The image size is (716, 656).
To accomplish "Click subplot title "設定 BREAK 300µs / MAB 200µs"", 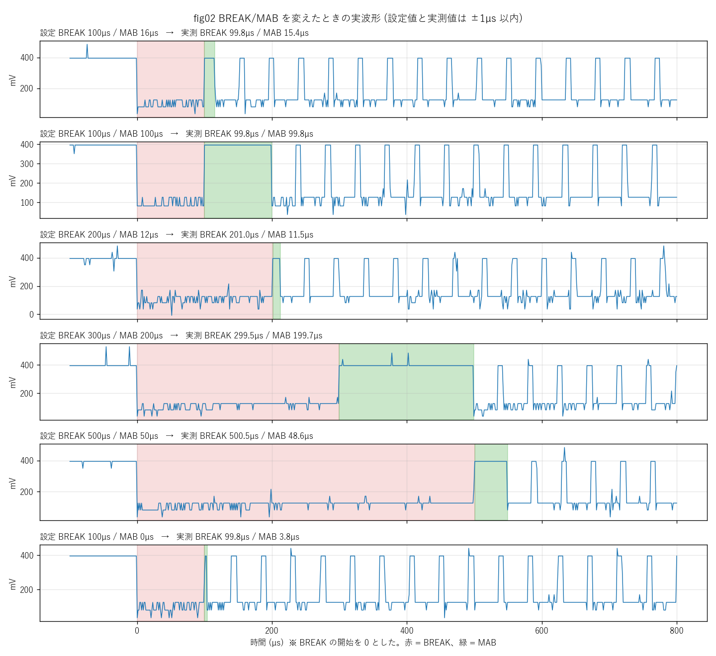I will pyautogui.click(x=101, y=335).
